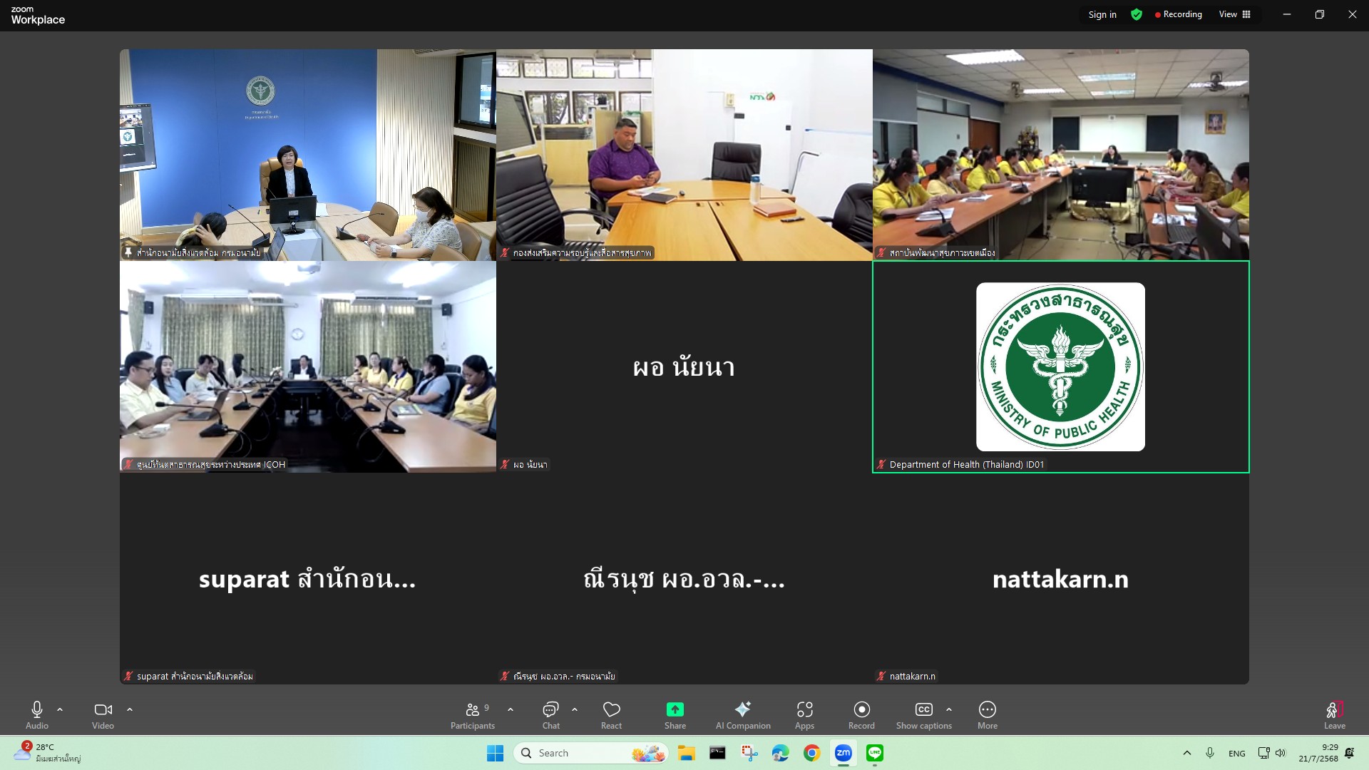The image size is (1369, 770).
Task: Expand the audio options arrow
Action: 60,709
